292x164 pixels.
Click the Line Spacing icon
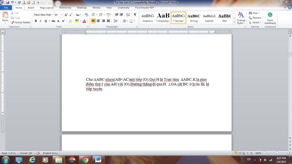click(x=115, y=21)
